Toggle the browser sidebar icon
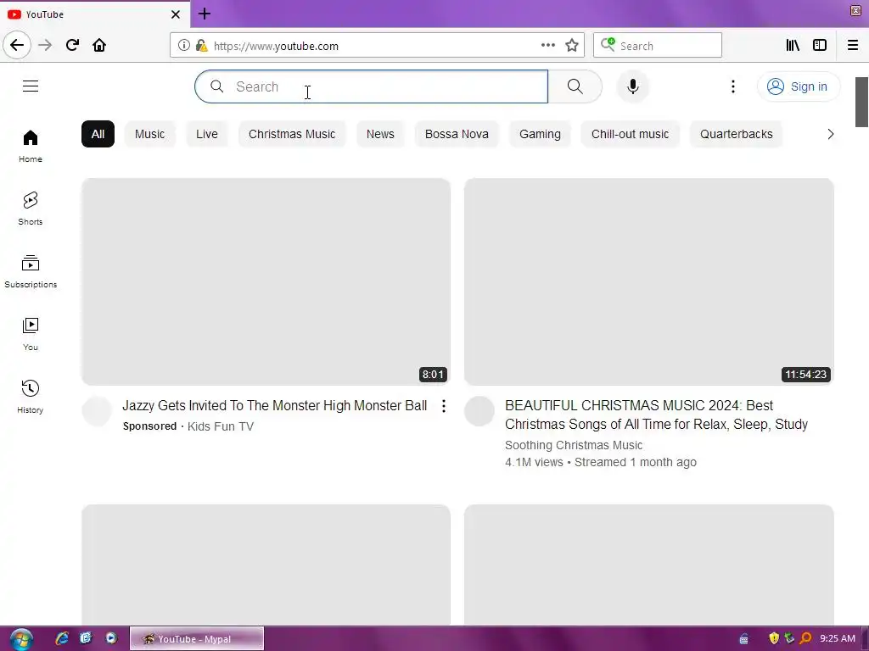The image size is (869, 651). pyautogui.click(x=820, y=46)
